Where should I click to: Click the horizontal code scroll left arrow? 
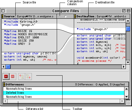click(x=4, y=67)
